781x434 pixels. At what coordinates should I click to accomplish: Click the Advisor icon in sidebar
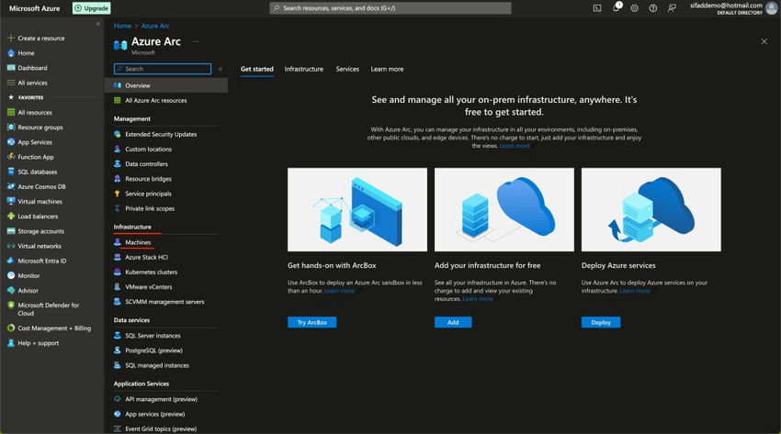11,290
